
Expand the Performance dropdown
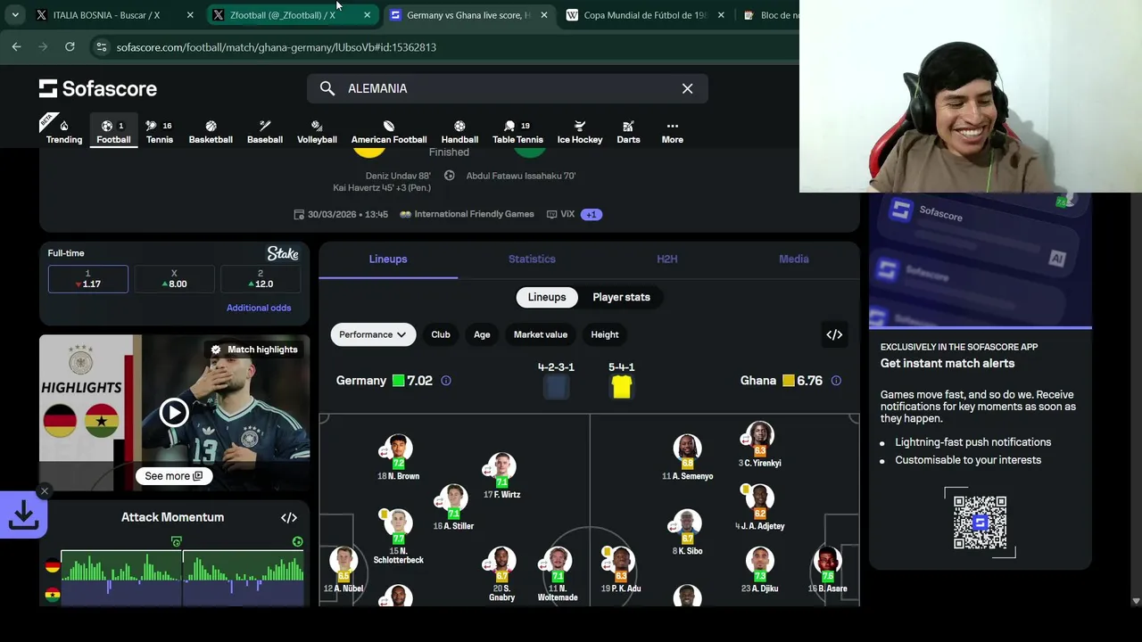click(373, 334)
